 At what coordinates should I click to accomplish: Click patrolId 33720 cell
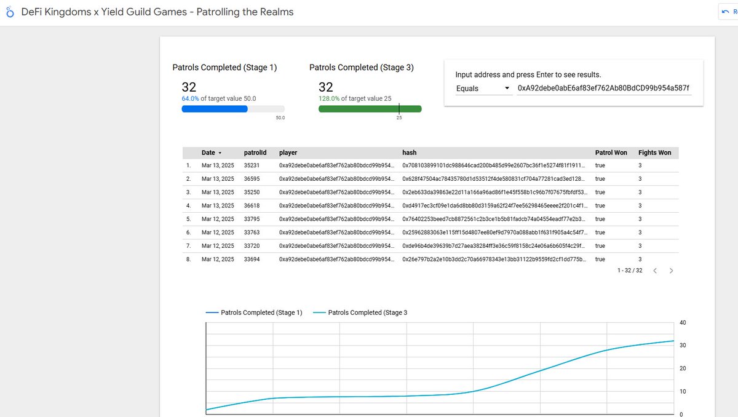(252, 246)
